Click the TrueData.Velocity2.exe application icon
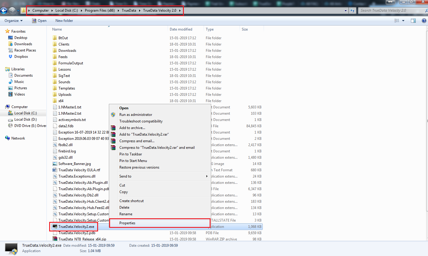The image size is (428, 256). point(55,227)
